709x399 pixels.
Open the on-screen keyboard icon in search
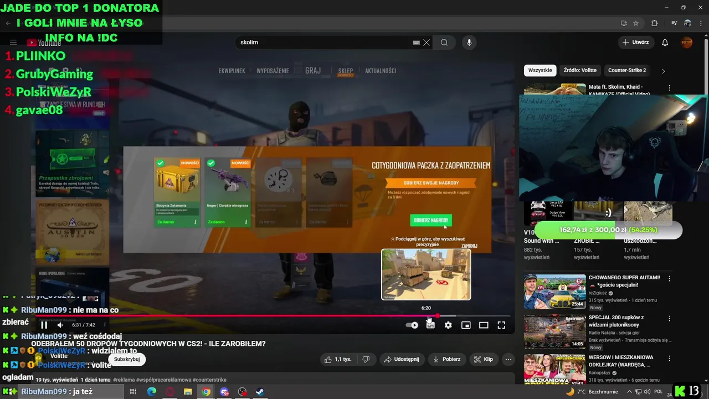click(416, 42)
